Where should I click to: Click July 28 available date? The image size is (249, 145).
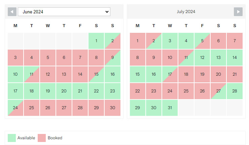tap(235, 91)
